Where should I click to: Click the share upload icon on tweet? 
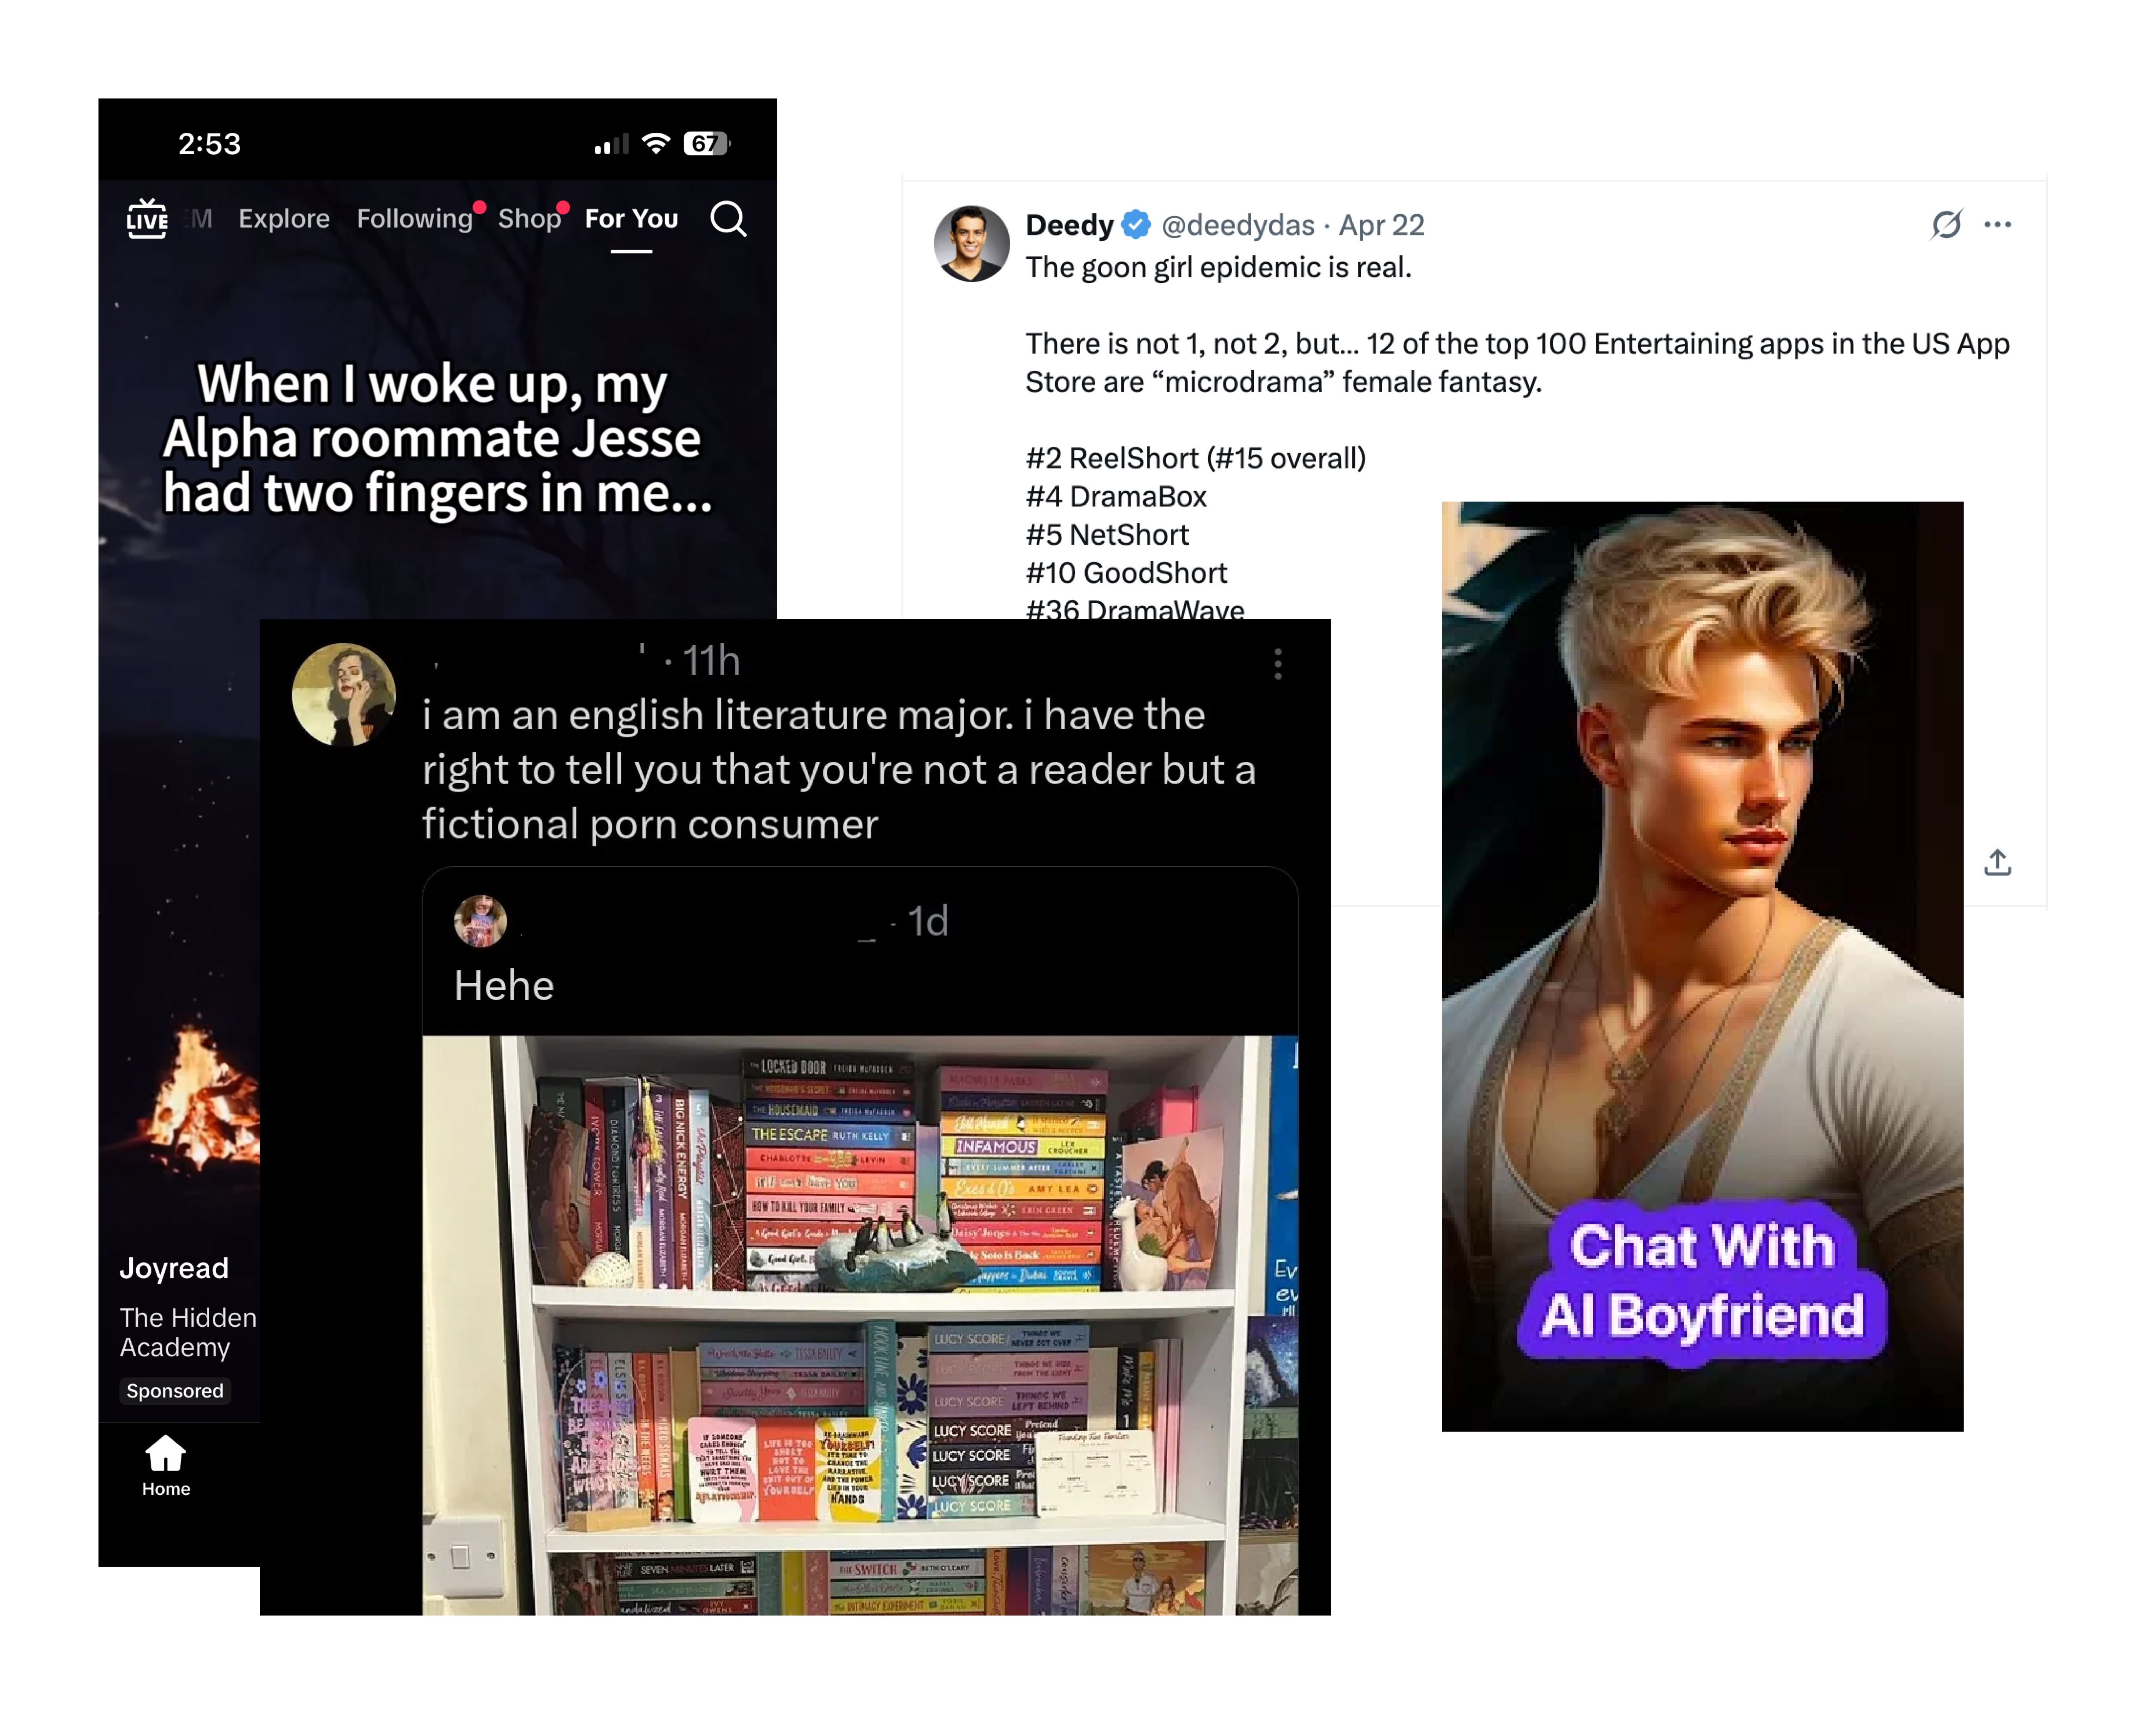(1997, 862)
